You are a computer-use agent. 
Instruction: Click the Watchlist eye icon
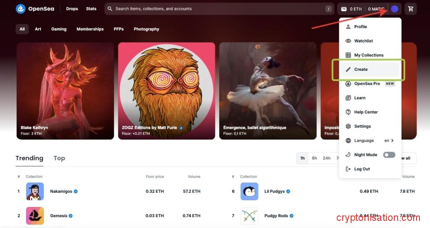coord(348,41)
